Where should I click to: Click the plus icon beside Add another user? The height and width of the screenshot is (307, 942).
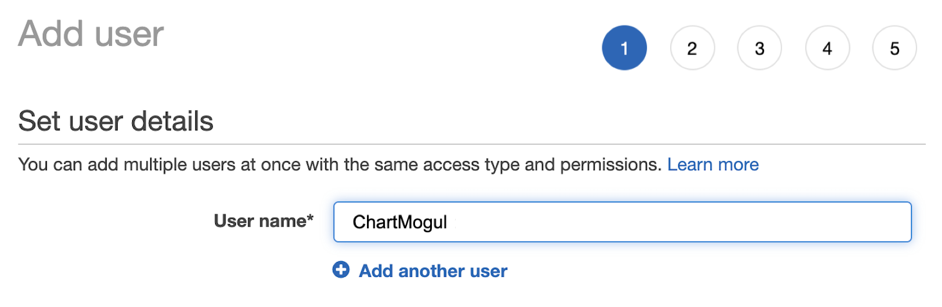(341, 270)
